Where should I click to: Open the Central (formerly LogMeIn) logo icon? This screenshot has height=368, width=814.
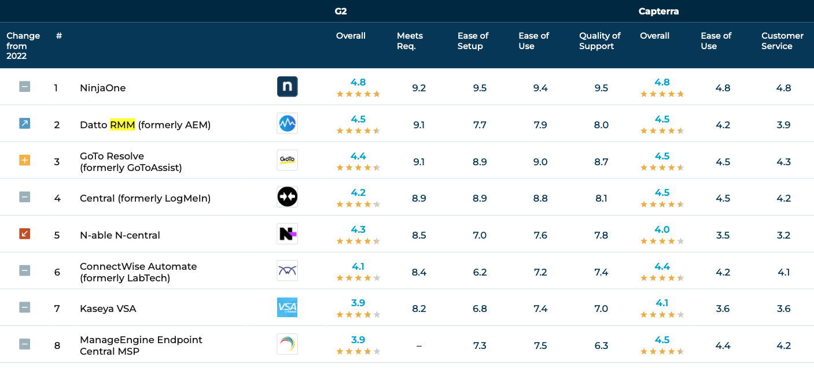point(288,196)
